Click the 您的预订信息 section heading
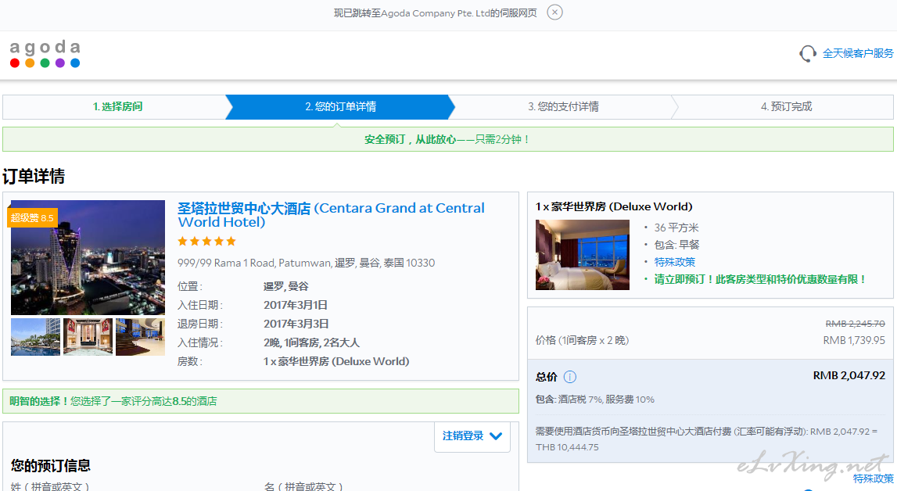 click(x=51, y=465)
